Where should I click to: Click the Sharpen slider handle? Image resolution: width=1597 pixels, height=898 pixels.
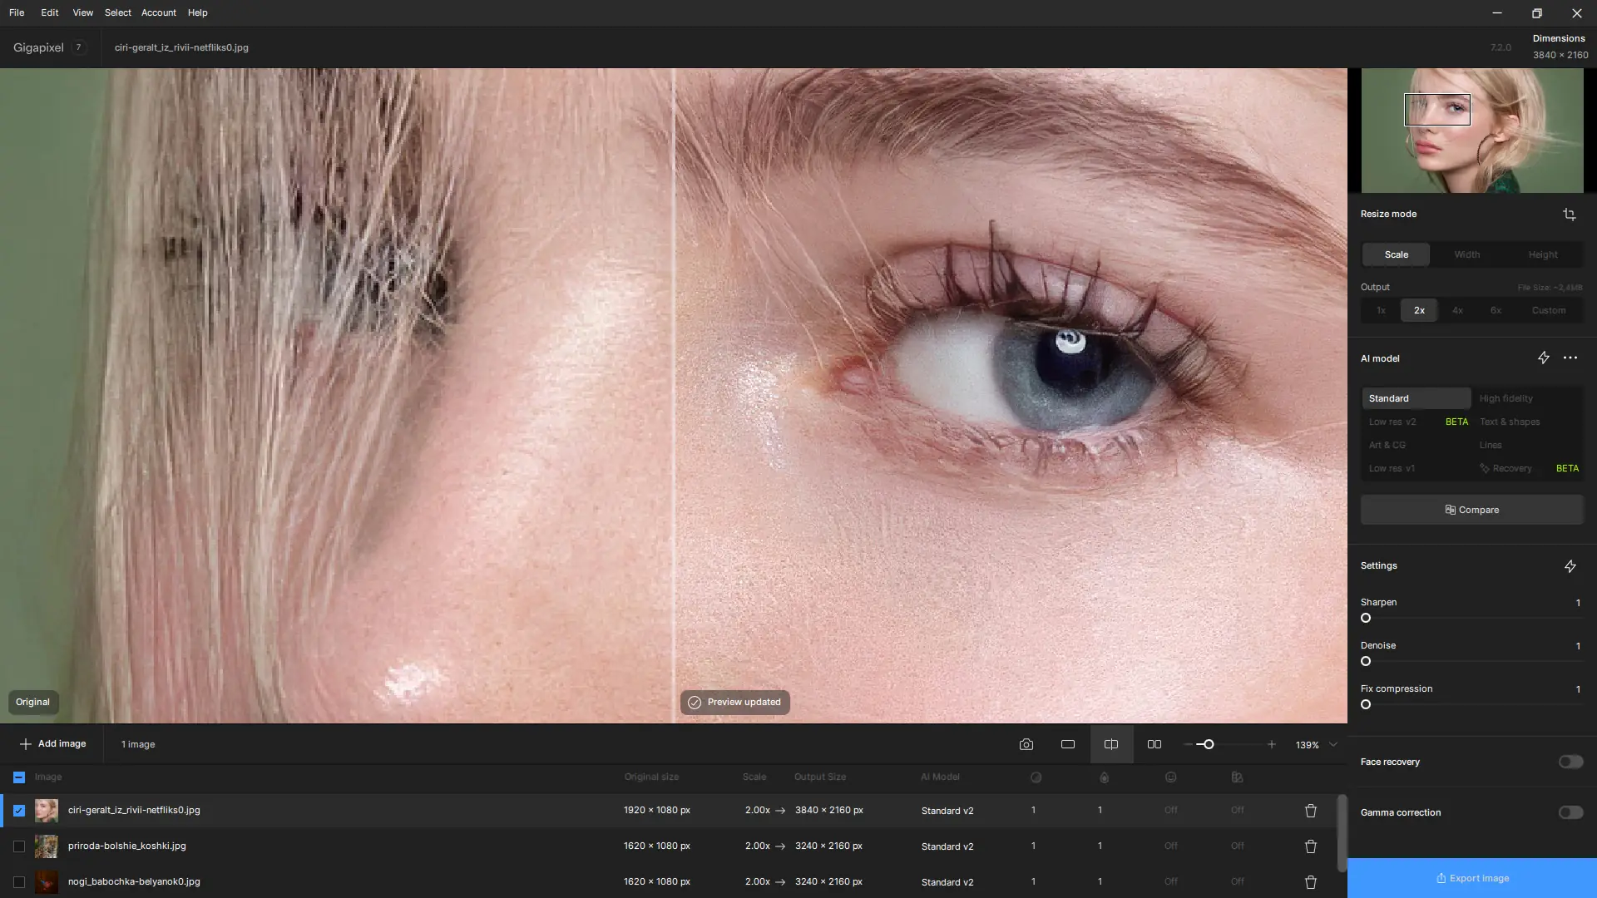pos(1365,619)
